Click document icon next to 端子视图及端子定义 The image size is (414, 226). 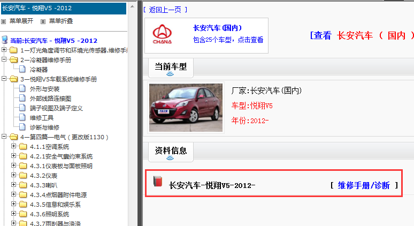[22, 108]
